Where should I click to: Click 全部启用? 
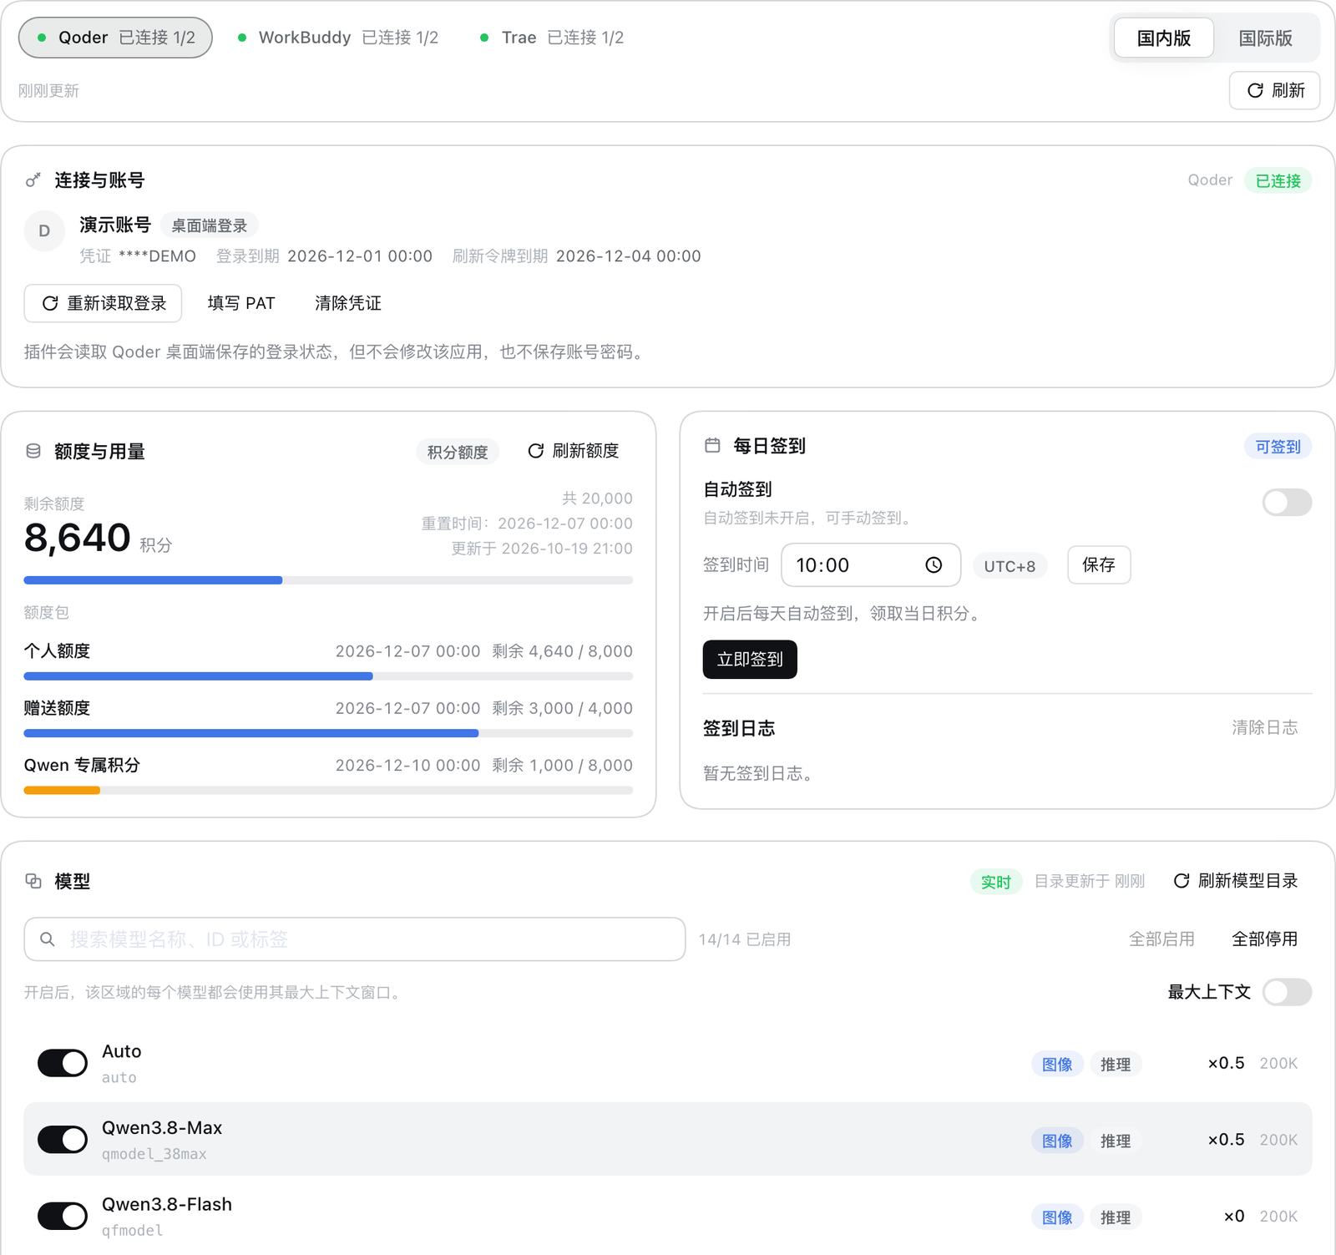pyautogui.click(x=1161, y=939)
